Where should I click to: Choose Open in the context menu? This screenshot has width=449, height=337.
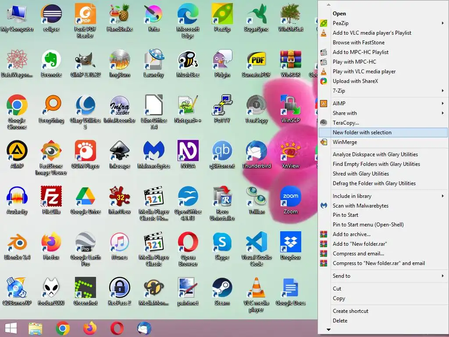point(383,14)
